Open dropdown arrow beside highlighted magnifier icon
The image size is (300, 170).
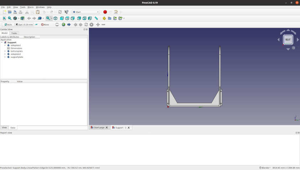(52, 18)
